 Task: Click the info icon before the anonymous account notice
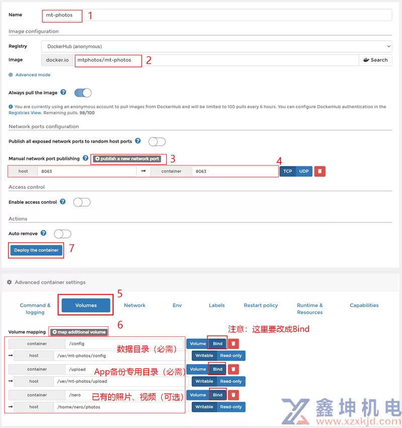pyautogui.click(x=11, y=107)
